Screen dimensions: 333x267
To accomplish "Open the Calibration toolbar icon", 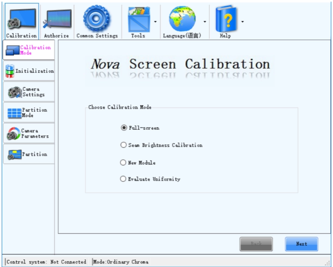I will (22, 19).
